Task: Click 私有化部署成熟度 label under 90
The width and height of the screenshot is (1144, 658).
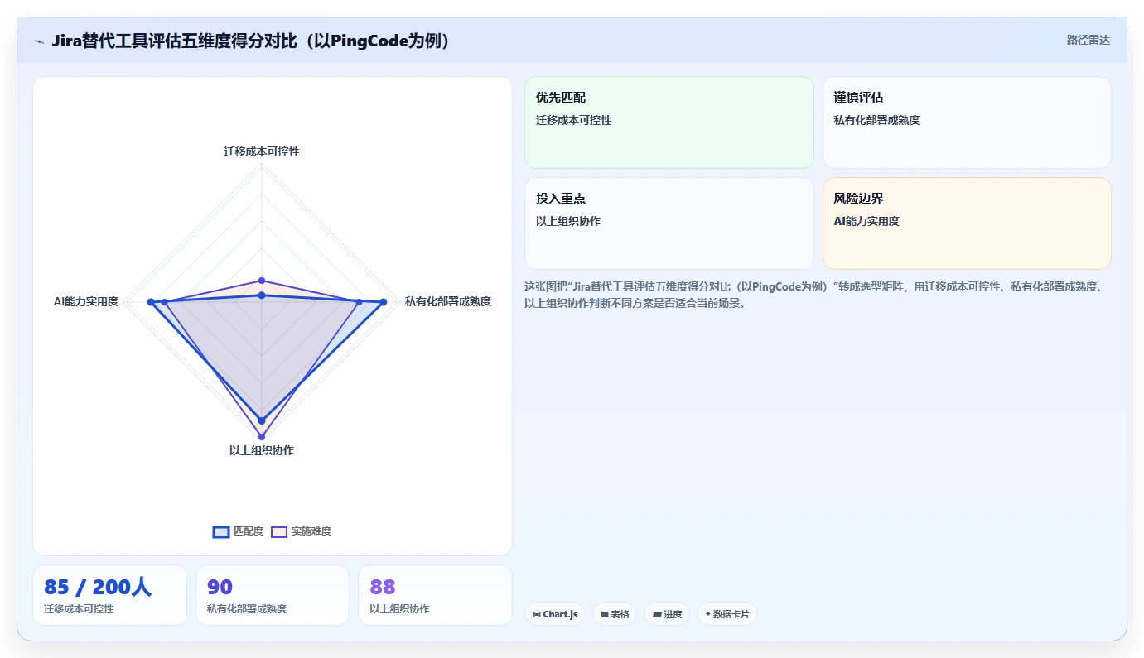Action: [x=247, y=609]
